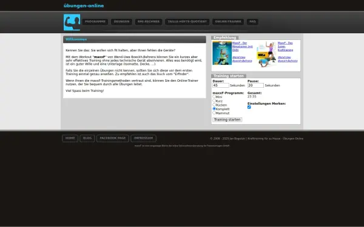Choose the Mammut program option
Image resolution: width=364 pixels, height=227 pixels.
pos(214,113)
